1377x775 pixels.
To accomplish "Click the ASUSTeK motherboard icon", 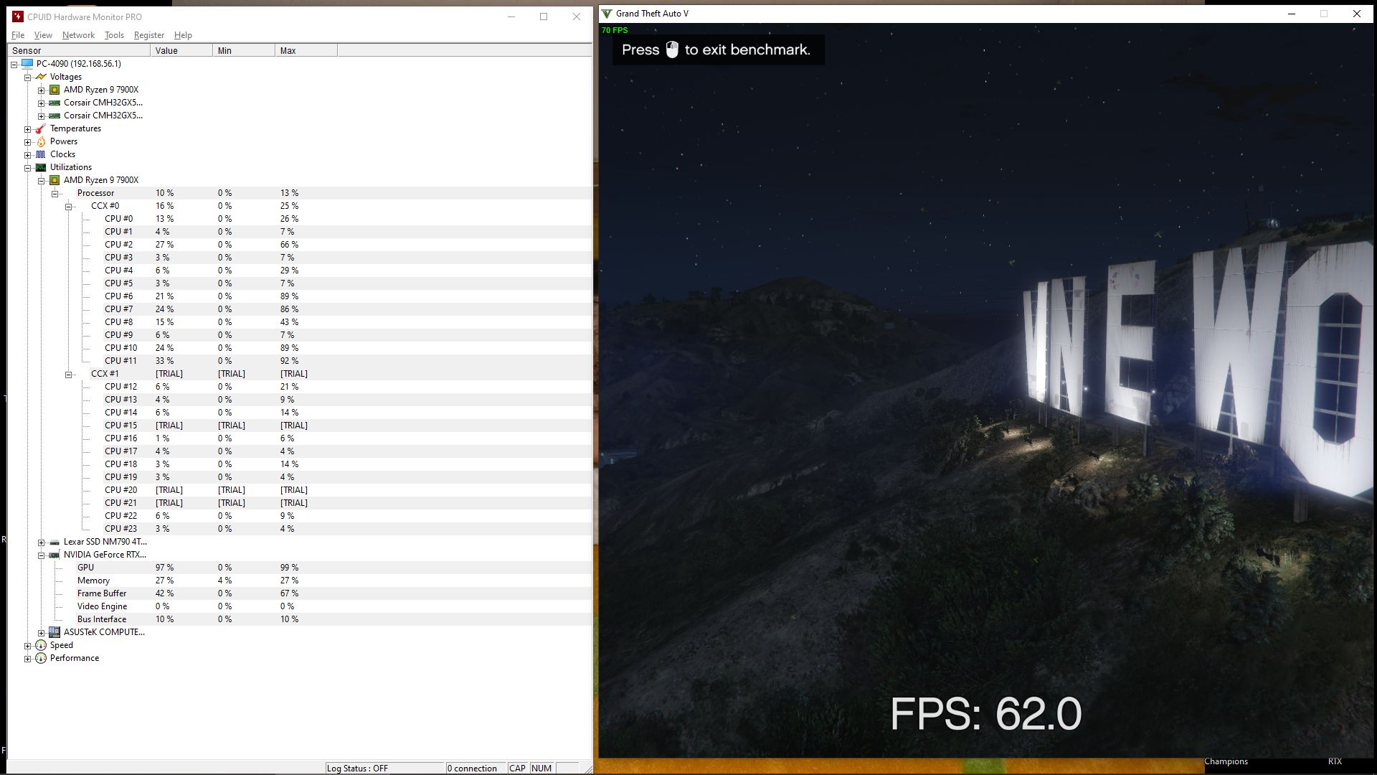I will pos(55,632).
